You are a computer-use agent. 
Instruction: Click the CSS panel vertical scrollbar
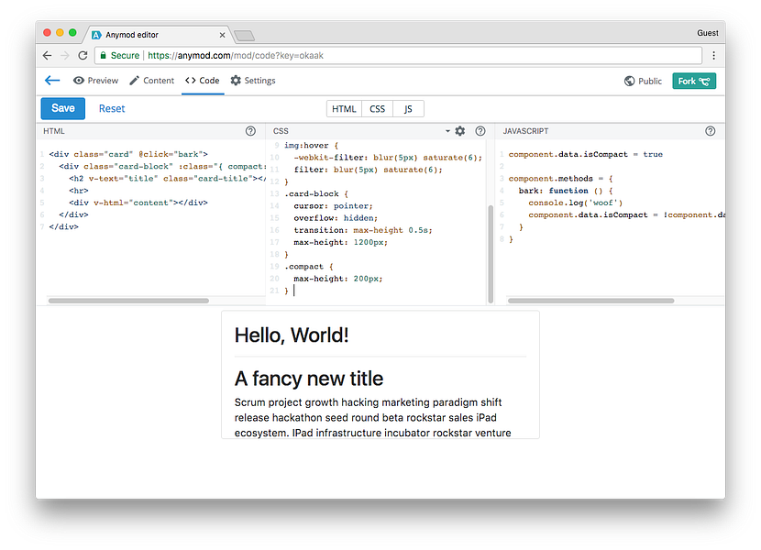click(x=491, y=254)
